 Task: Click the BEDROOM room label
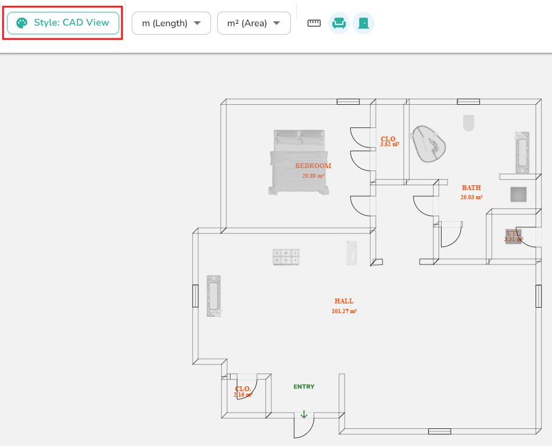point(313,166)
